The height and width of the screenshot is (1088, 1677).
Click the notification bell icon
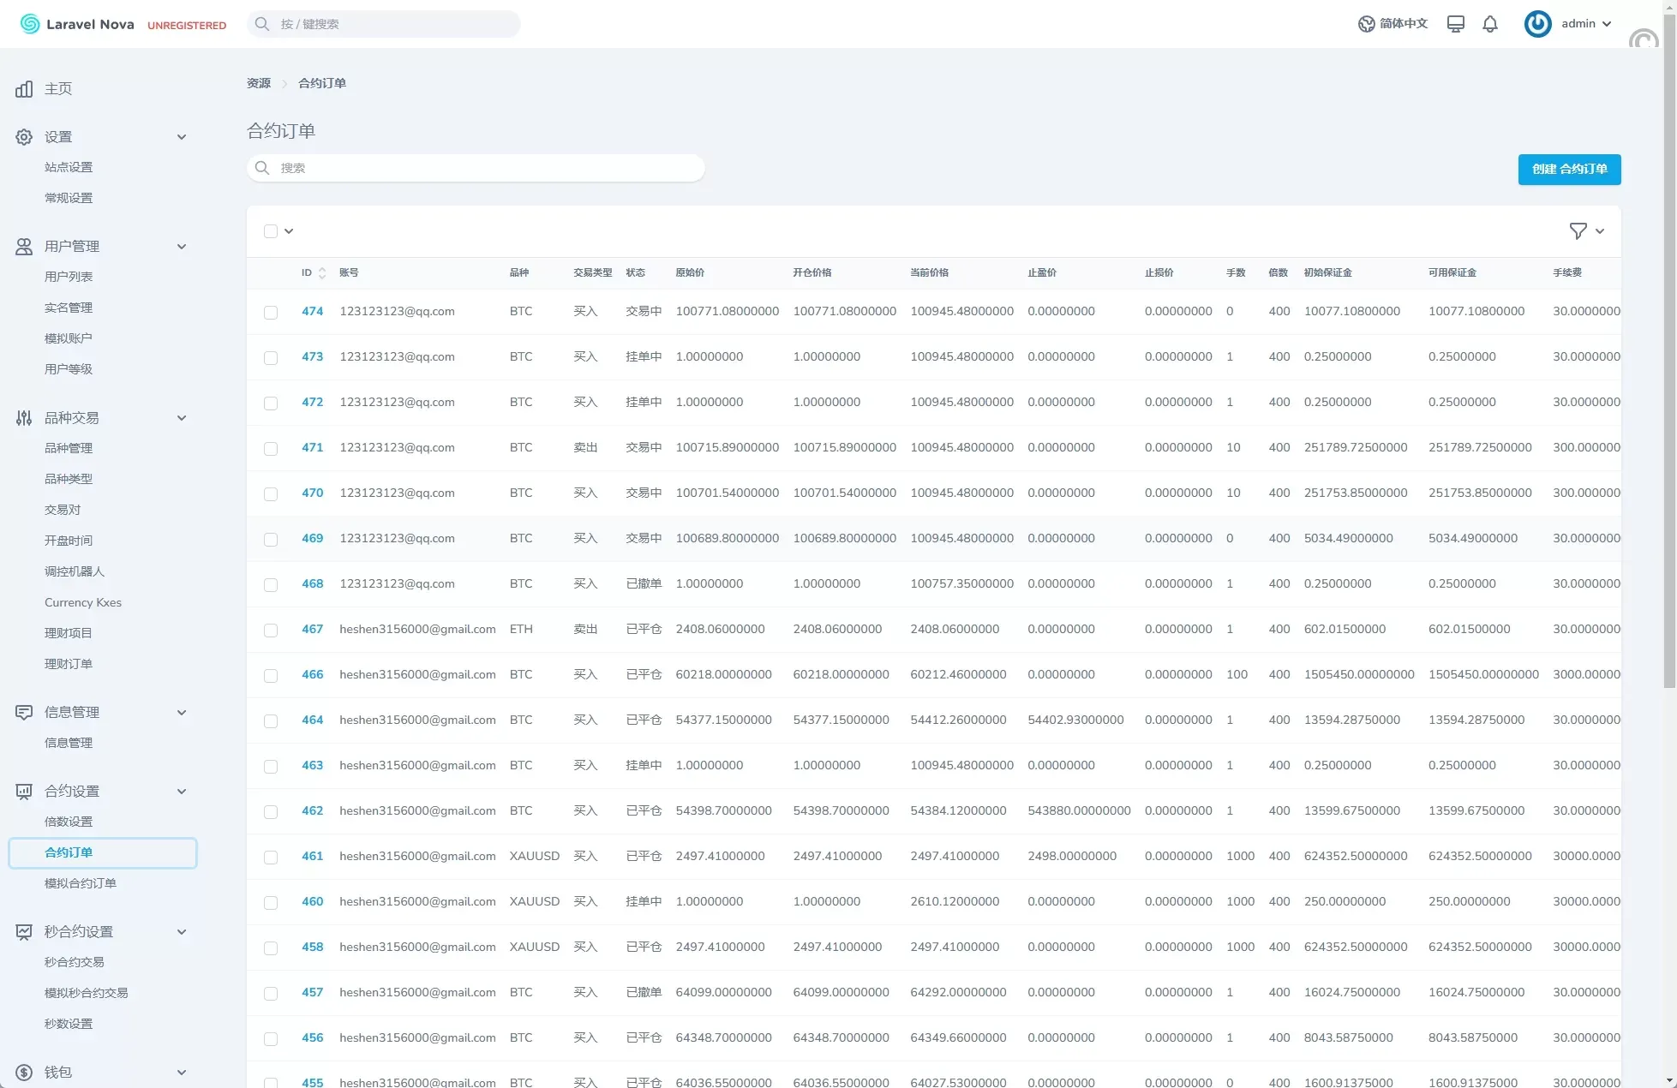(1490, 24)
